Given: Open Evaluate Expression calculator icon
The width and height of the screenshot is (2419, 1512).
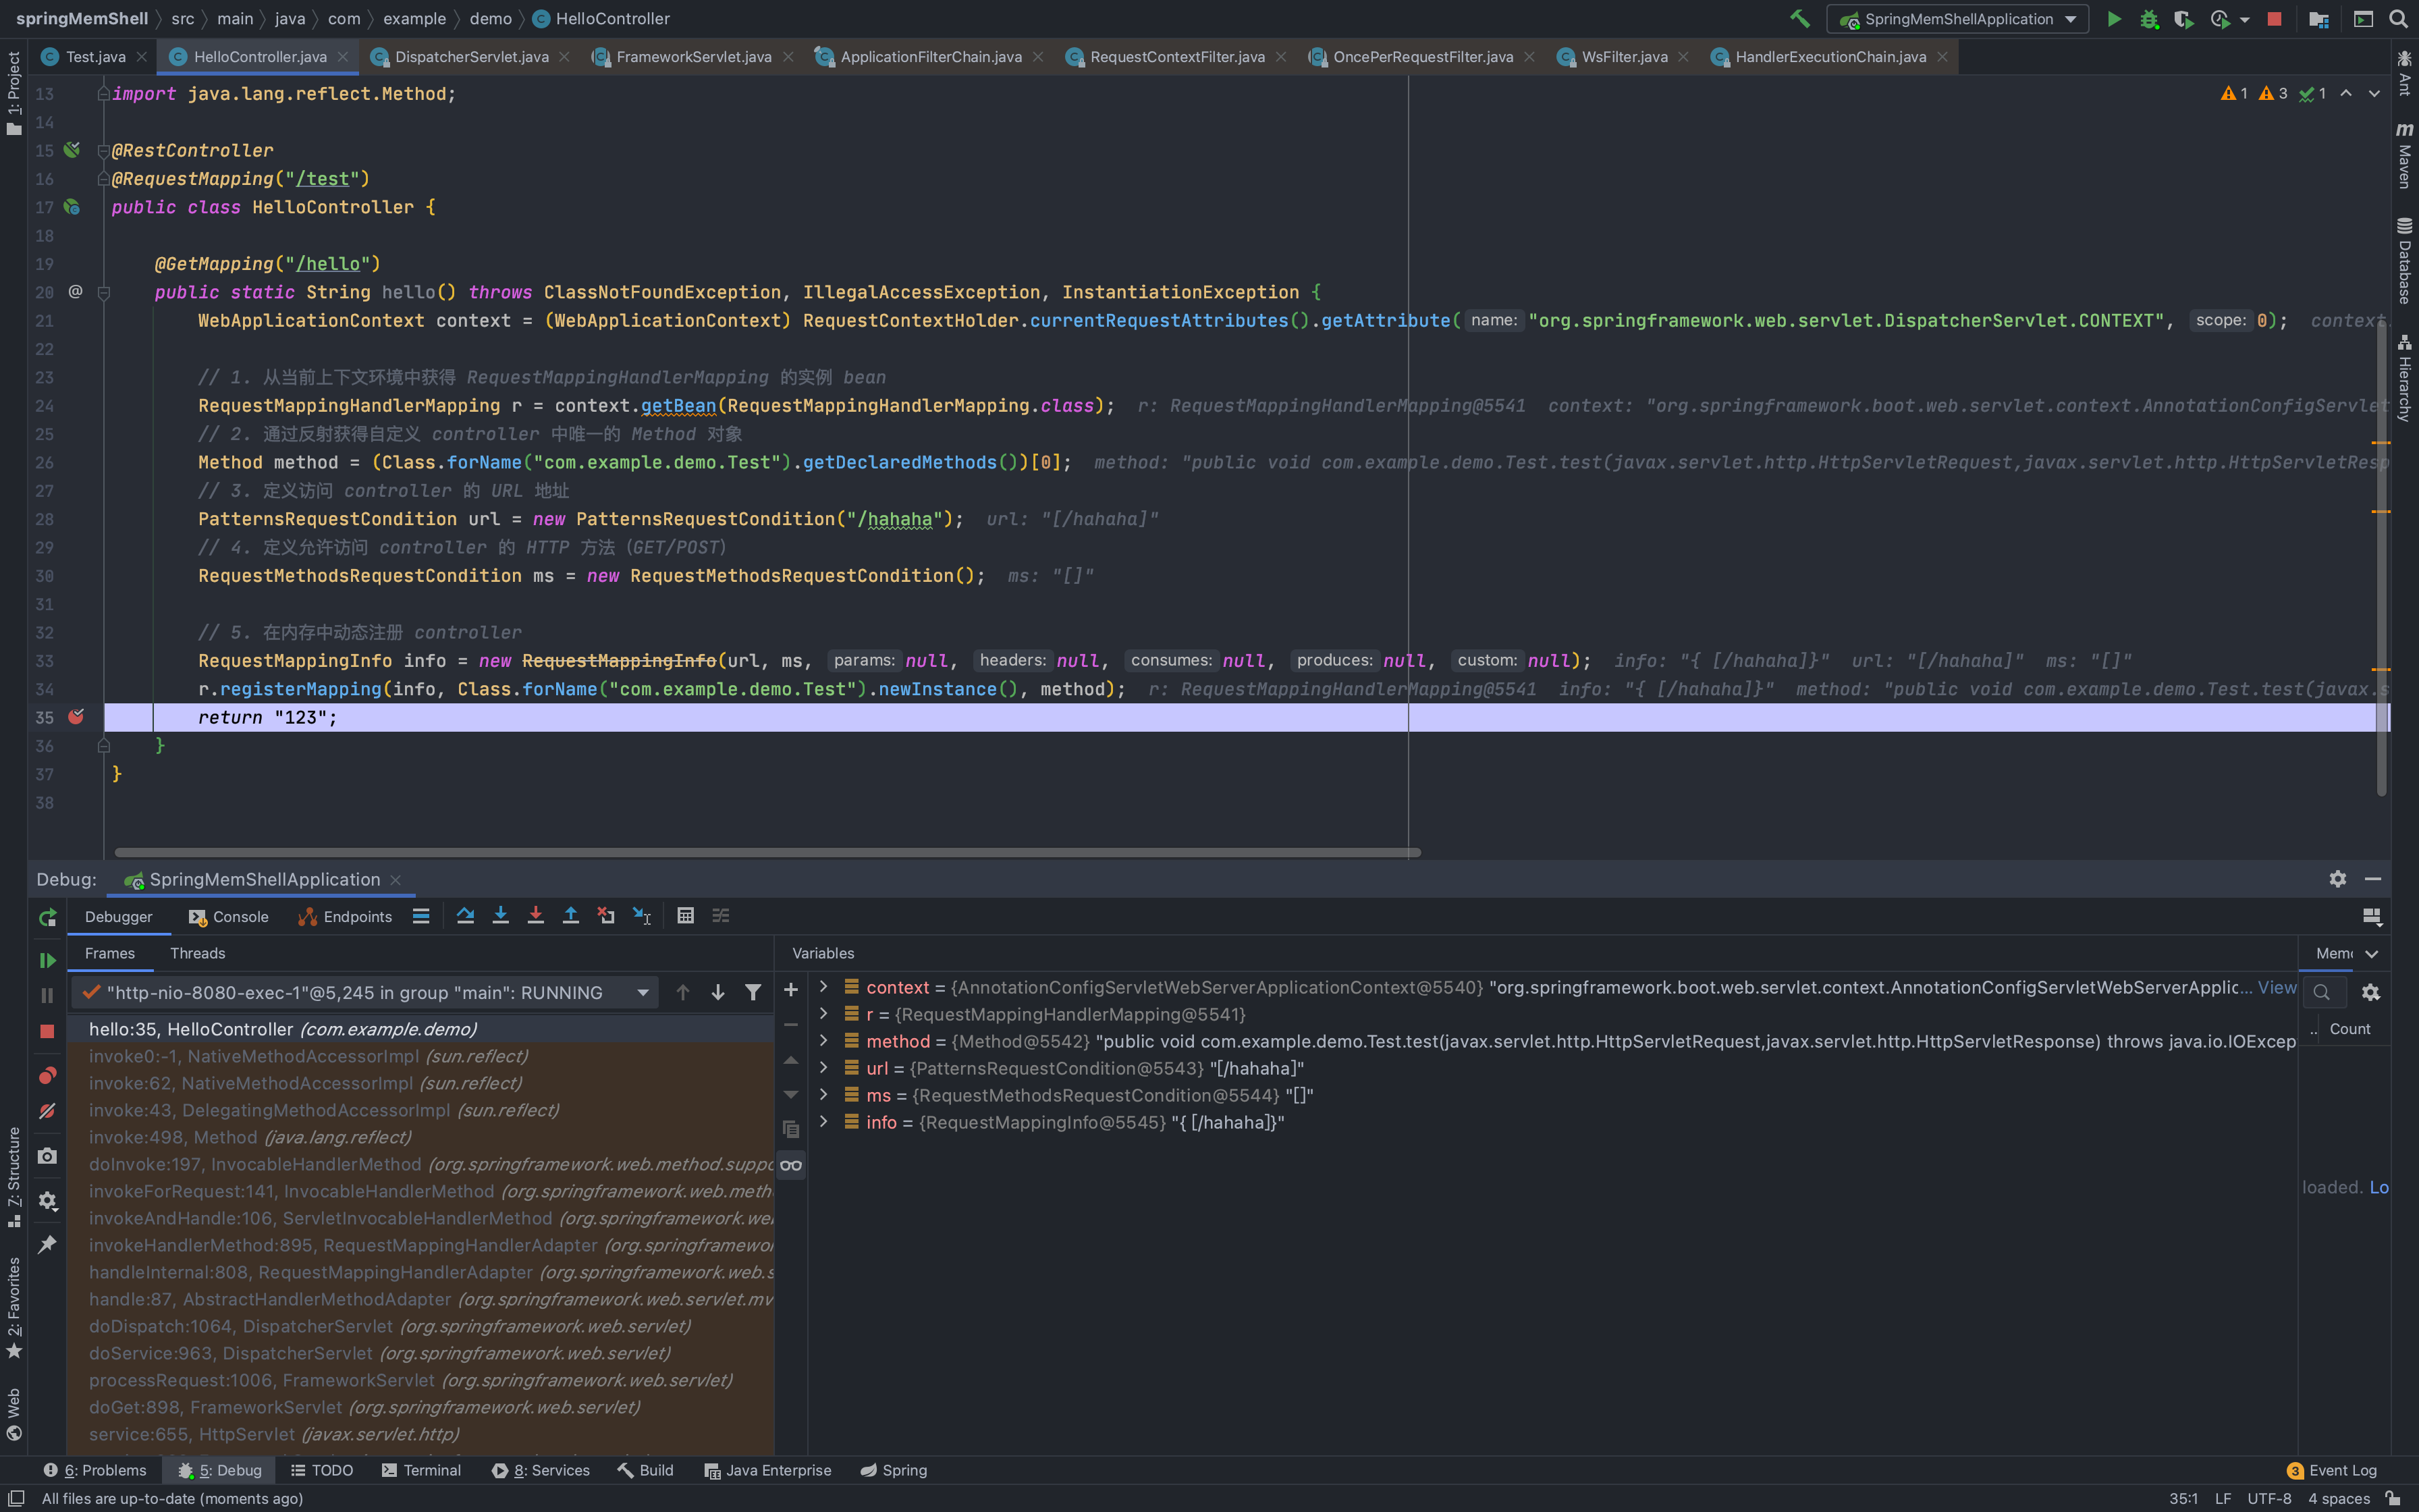Looking at the screenshot, I should click(x=686, y=916).
